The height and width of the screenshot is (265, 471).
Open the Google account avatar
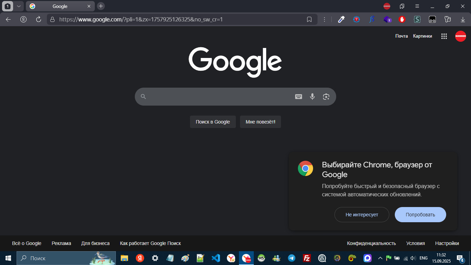(460, 36)
